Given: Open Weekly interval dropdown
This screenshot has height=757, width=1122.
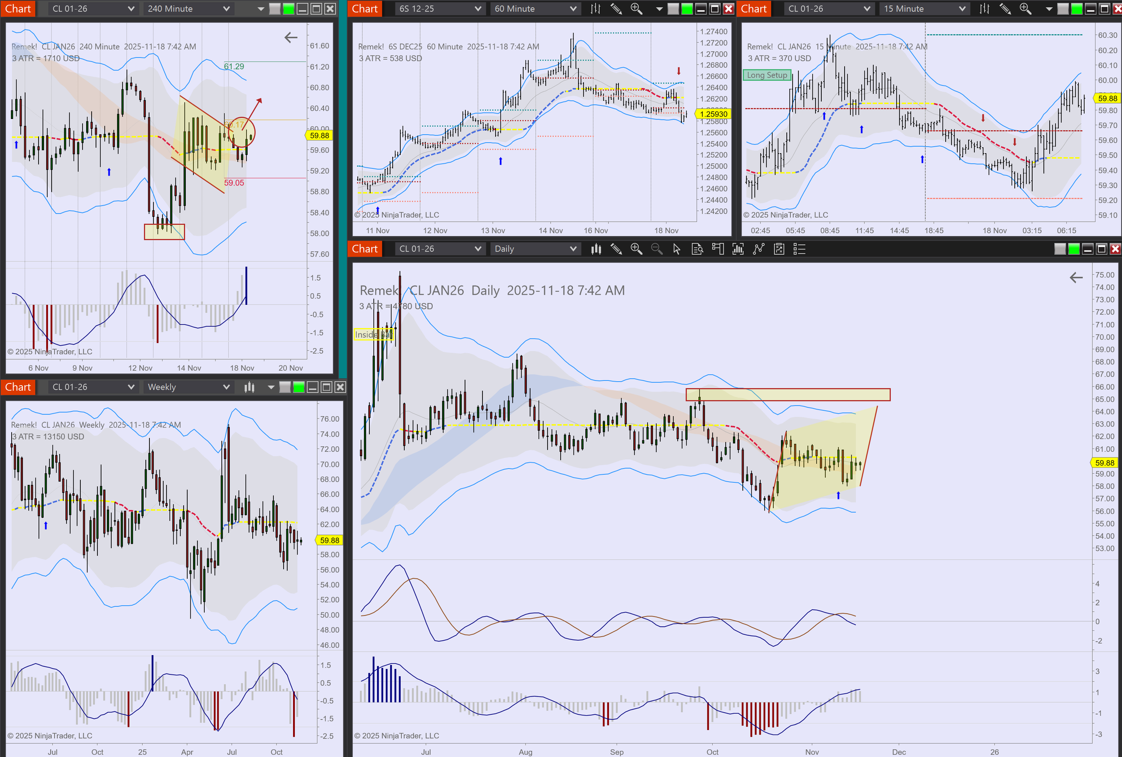Looking at the screenshot, I should point(188,387).
